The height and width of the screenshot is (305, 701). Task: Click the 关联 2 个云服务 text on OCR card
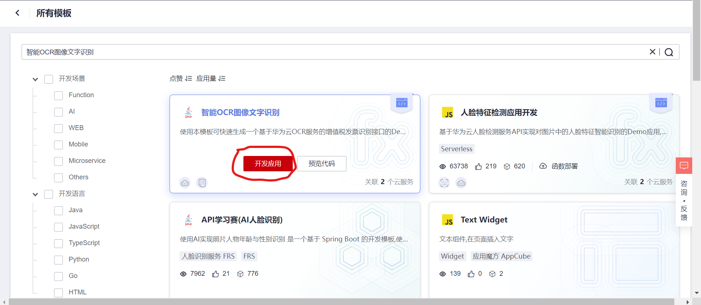389,182
